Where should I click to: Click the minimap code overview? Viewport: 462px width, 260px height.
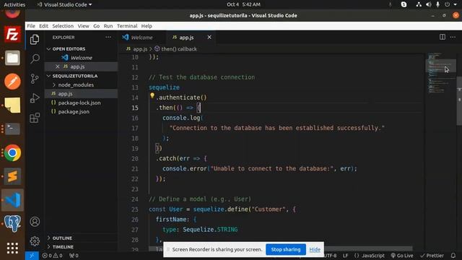(x=440, y=74)
